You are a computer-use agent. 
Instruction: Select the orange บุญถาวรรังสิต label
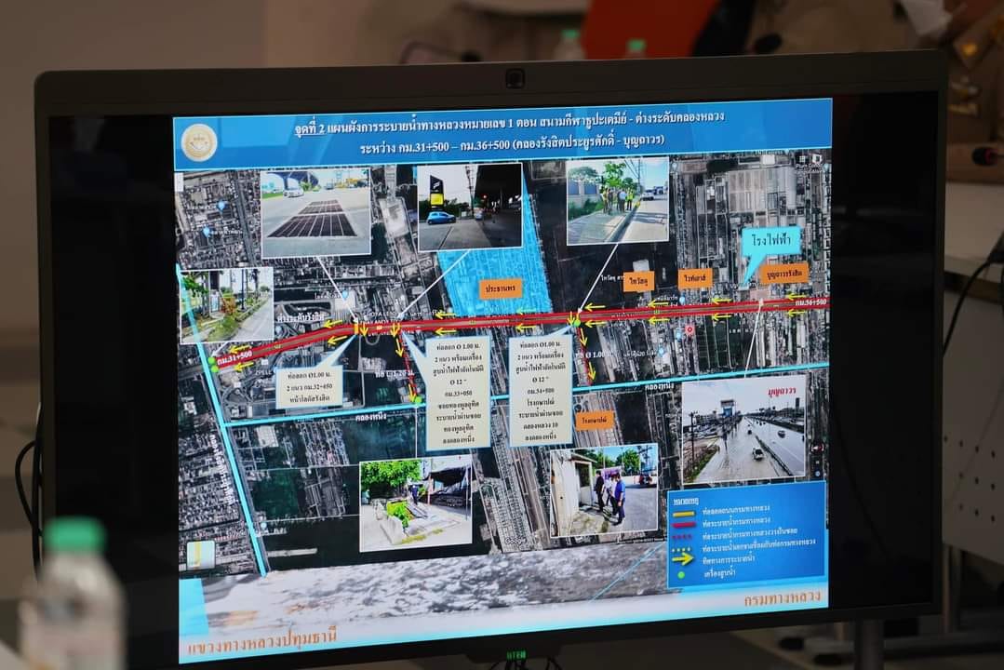[783, 275]
